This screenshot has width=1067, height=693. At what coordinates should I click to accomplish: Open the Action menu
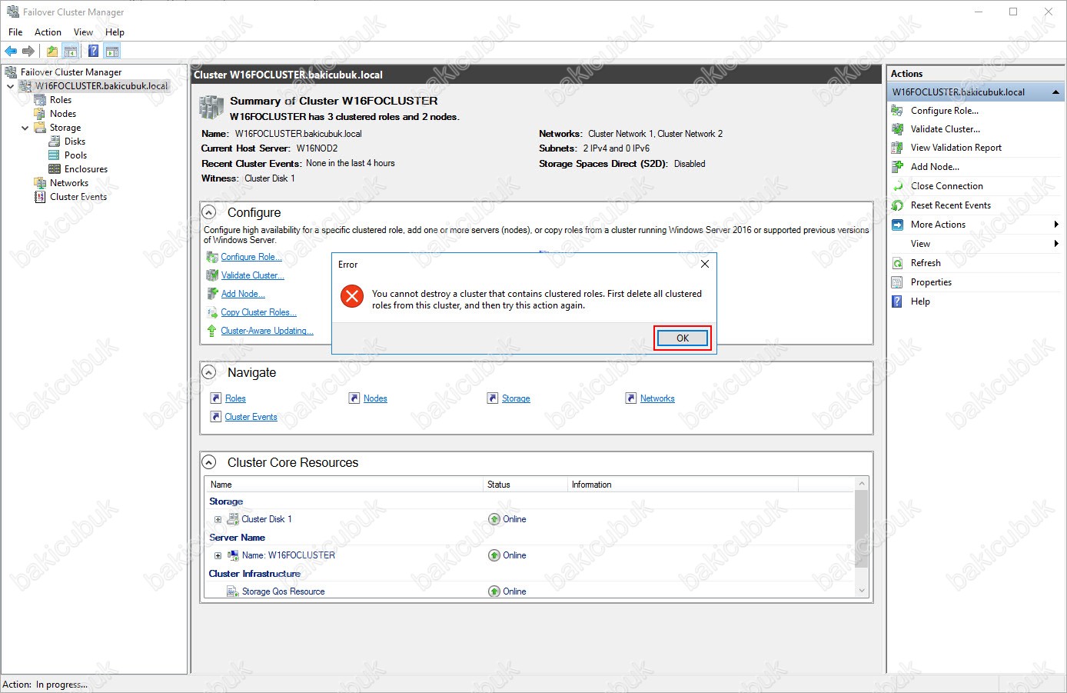48,32
